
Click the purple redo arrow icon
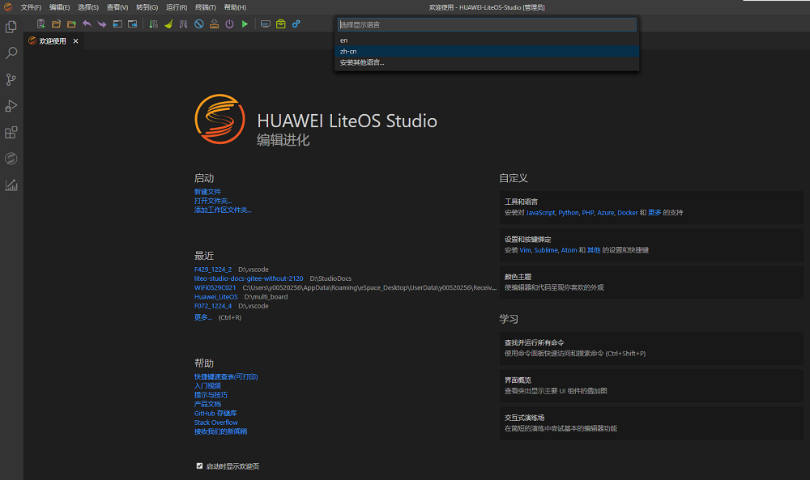(x=102, y=23)
